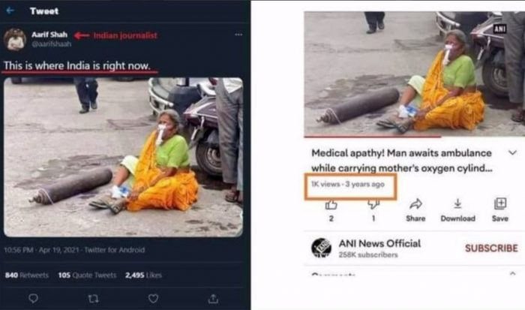Share the tweet via the upload icon
The image size is (525, 310).
click(x=213, y=298)
